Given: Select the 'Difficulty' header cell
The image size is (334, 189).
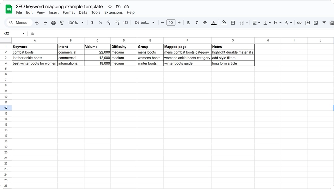Looking at the screenshot, I should click(124, 47).
